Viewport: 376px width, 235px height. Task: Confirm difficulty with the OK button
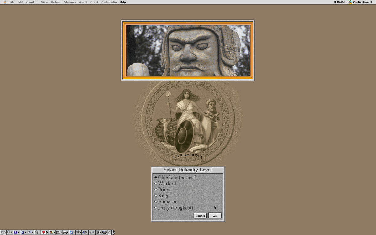(x=215, y=216)
